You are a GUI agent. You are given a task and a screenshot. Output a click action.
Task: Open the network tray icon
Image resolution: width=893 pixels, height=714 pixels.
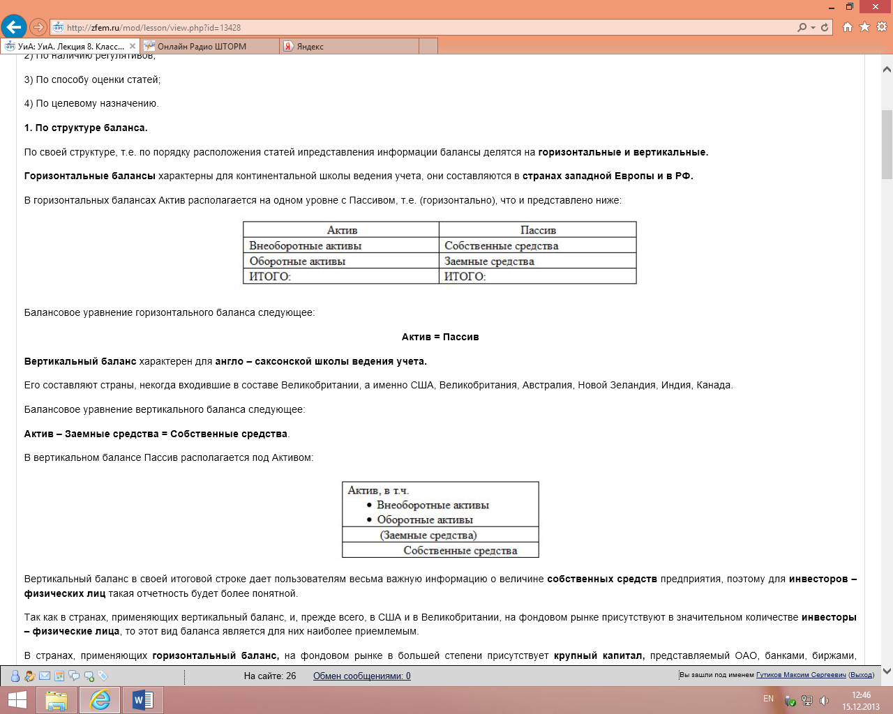(x=807, y=701)
